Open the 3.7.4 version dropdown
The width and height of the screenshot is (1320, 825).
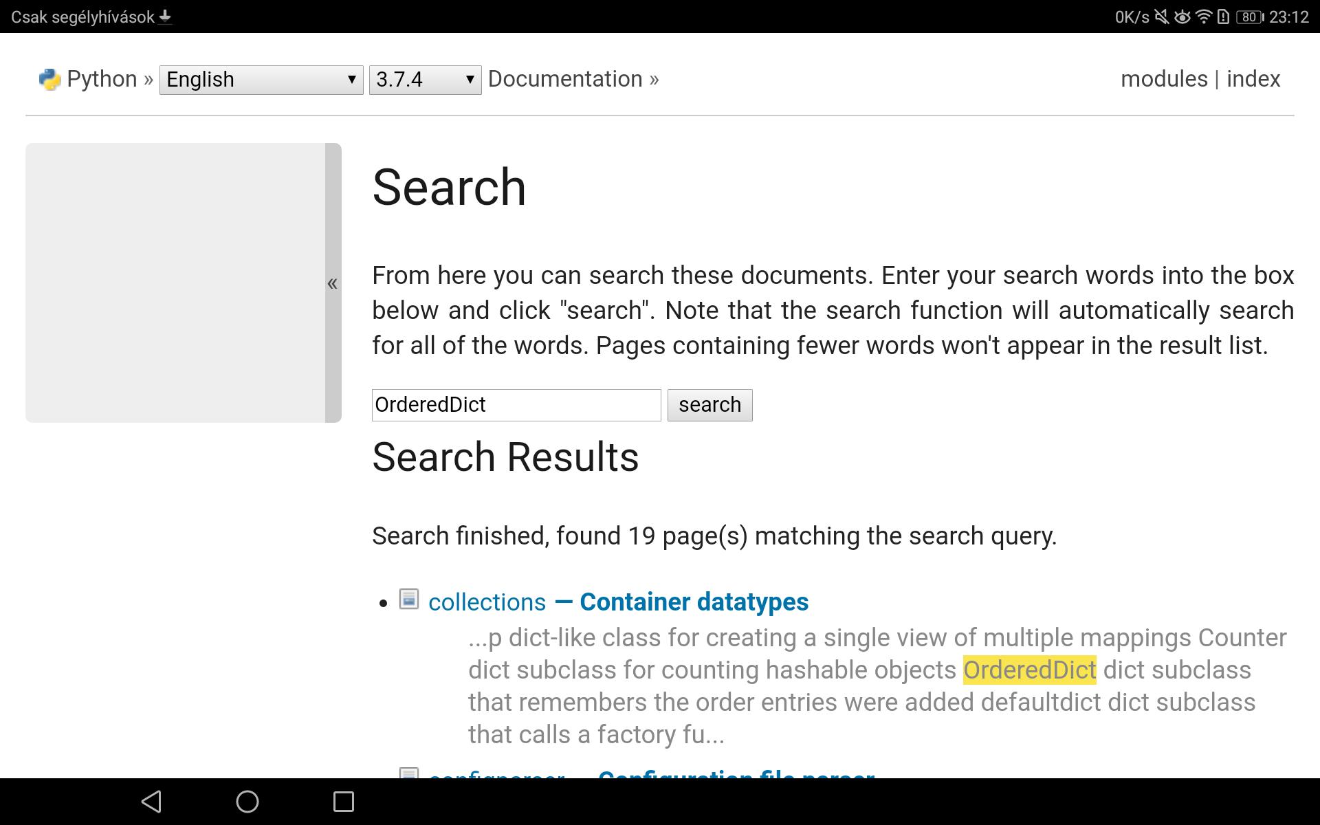(x=425, y=80)
